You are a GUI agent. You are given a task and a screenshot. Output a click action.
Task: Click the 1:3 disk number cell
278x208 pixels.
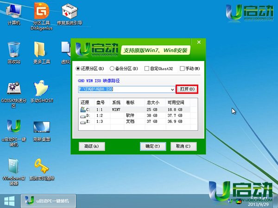coord(100,121)
